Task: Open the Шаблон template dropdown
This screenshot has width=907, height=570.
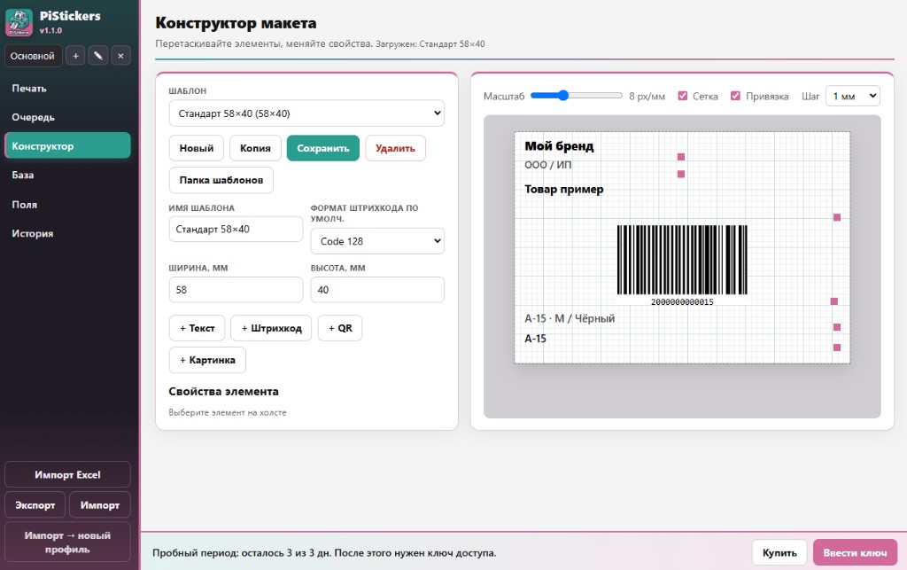Action: coord(306,113)
